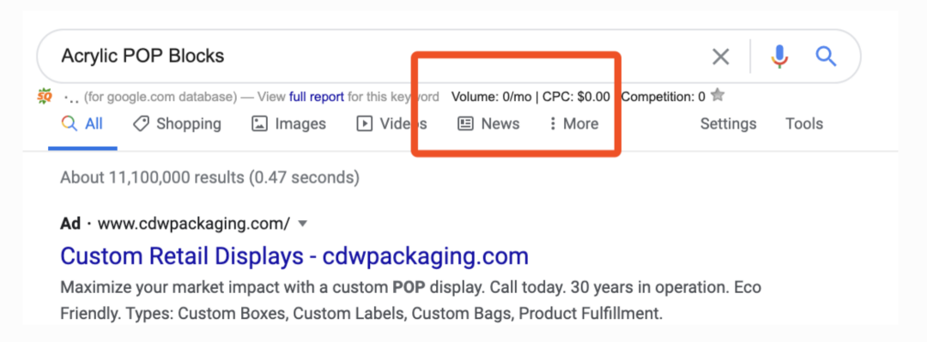Open the Settings menu

tap(728, 123)
